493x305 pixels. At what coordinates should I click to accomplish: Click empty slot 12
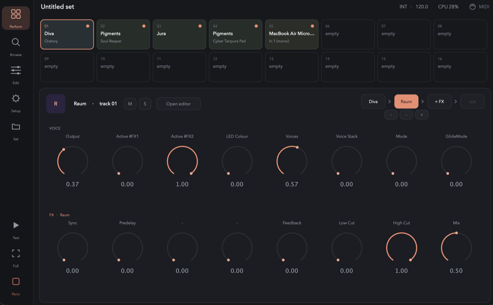click(x=235, y=67)
